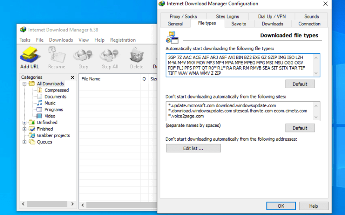This screenshot has height=215, width=345.
Task: Click the Stop toolbar icon
Action: (x=83, y=58)
